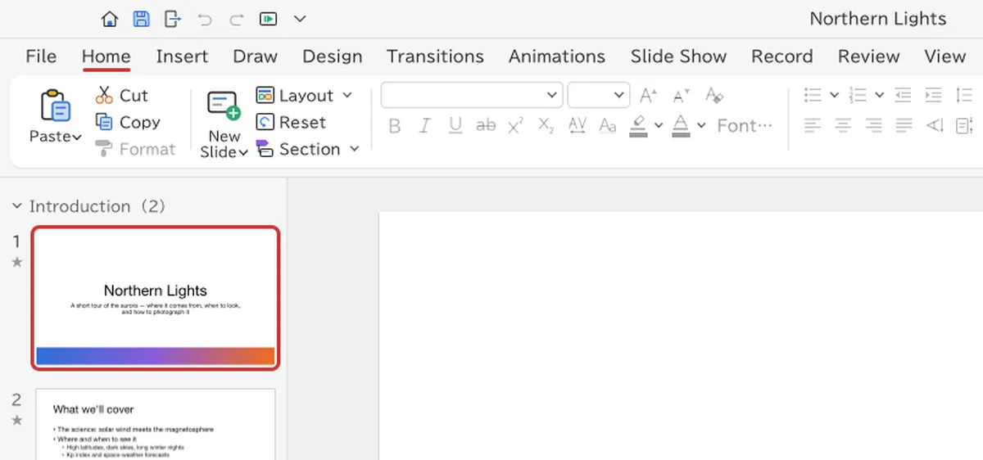Add a New Slide using the icon
This screenshot has width=983, height=460.
pos(223,106)
